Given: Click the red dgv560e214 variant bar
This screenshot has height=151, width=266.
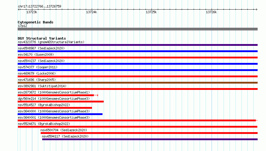Looking at the screenshot, I should [x=61, y=102].
